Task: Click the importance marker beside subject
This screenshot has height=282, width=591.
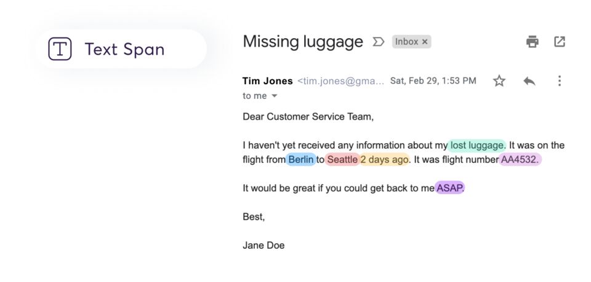Action: click(x=378, y=42)
